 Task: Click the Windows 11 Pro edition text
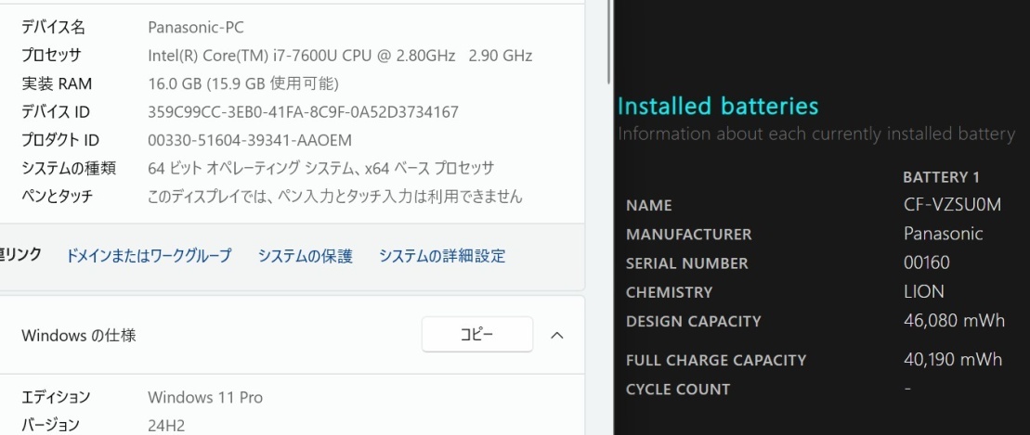205,398
